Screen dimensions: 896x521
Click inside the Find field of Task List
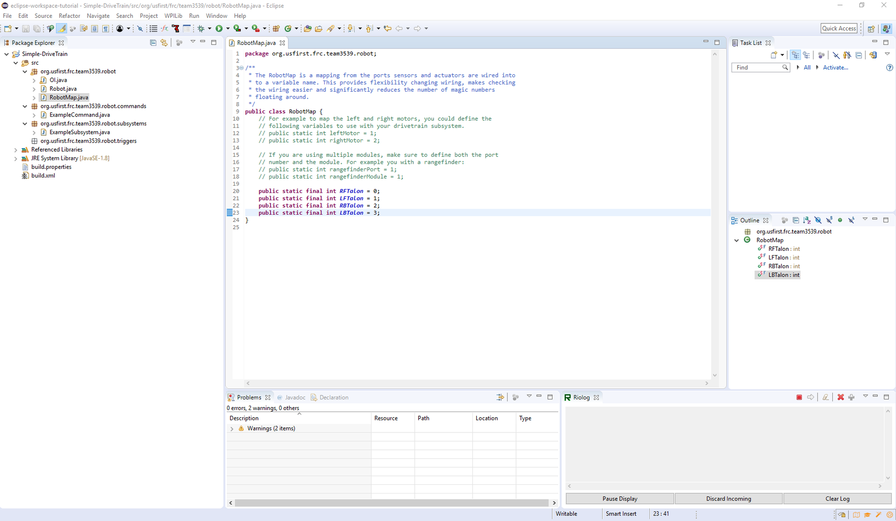pos(758,67)
